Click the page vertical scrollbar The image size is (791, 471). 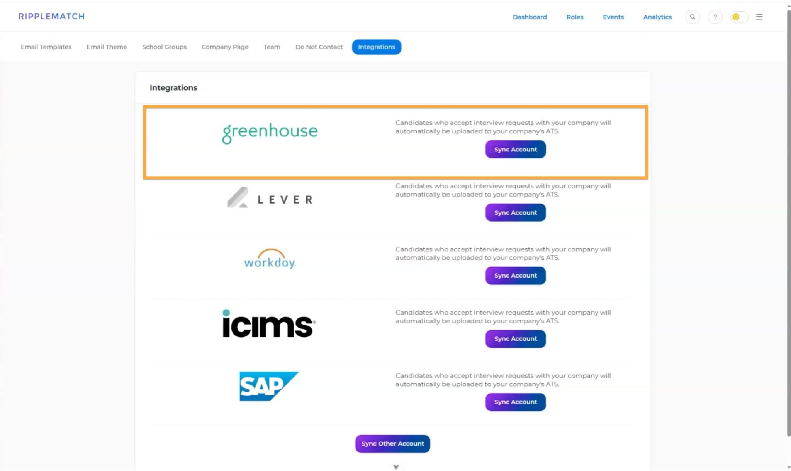click(x=789, y=224)
